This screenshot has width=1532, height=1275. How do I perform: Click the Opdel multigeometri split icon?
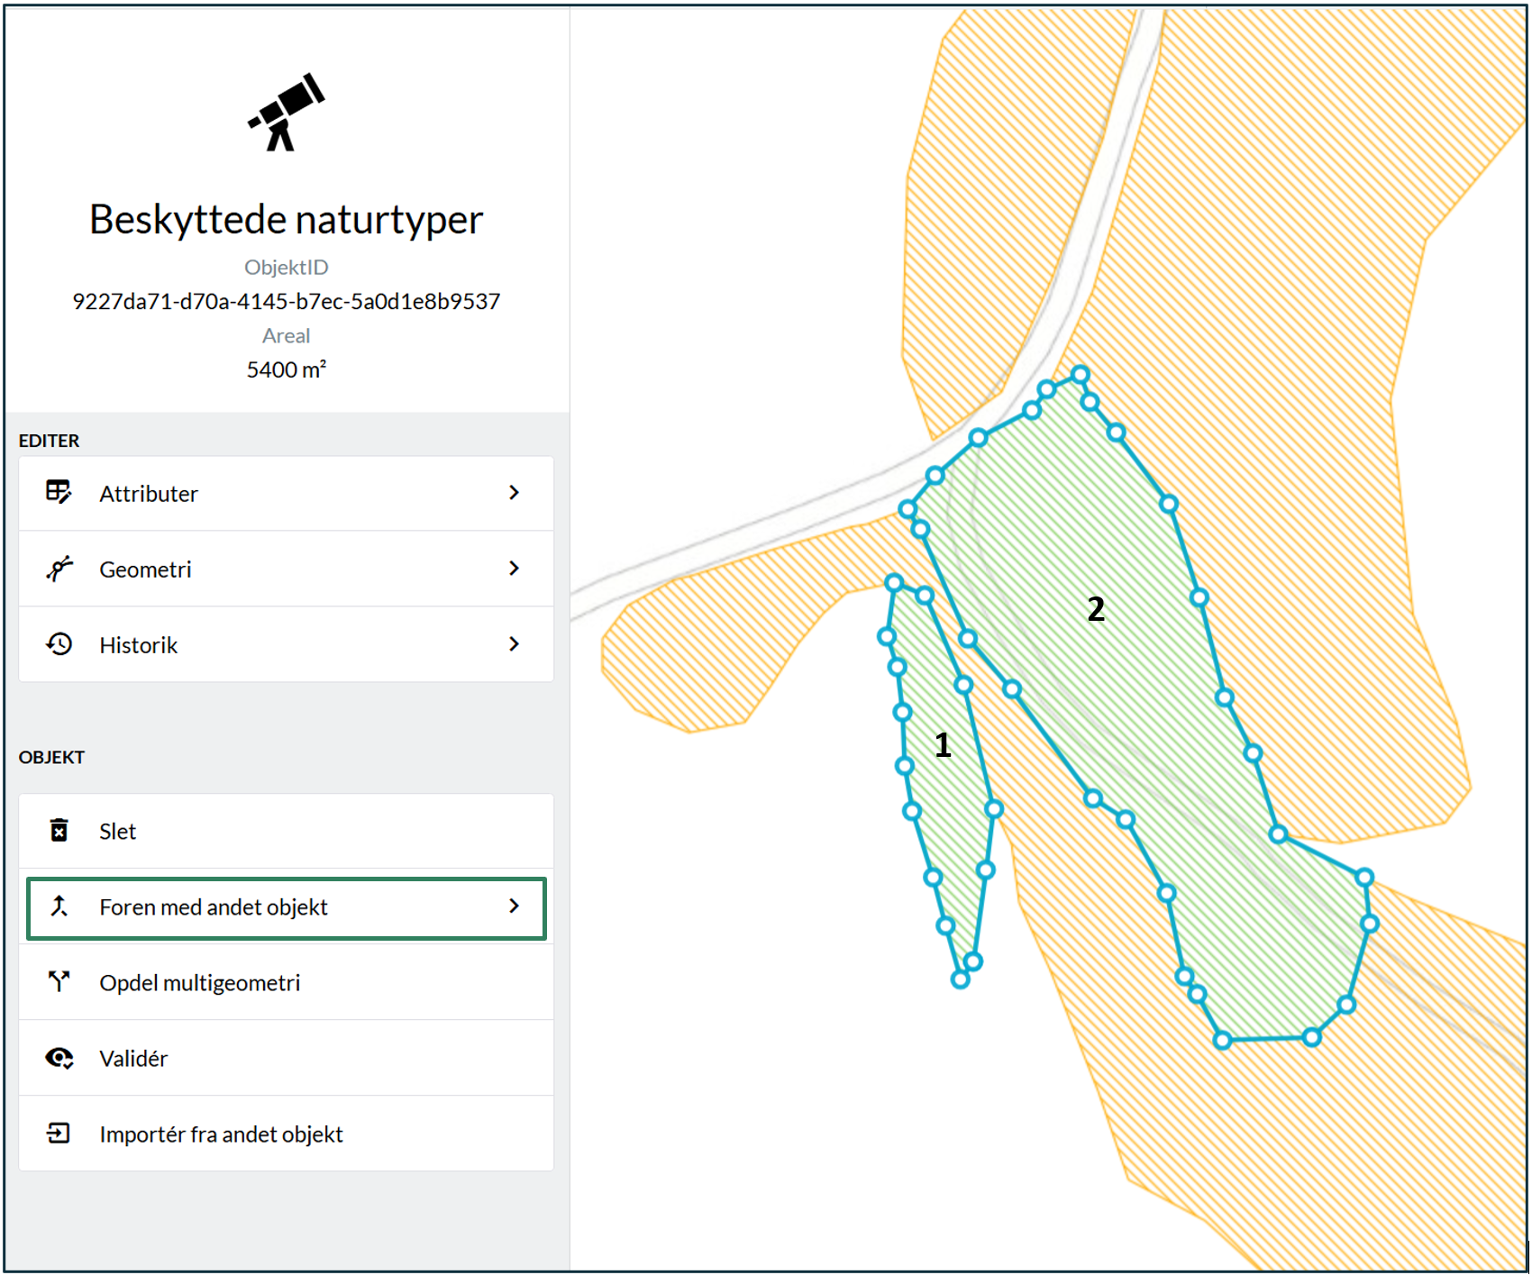click(x=59, y=981)
